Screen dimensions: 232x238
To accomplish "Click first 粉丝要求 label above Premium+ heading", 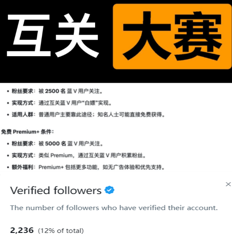I will (x=22, y=91).
